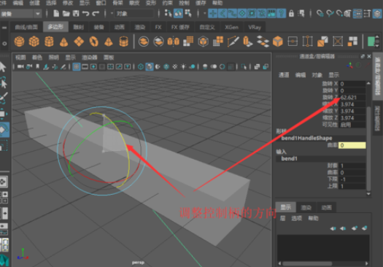Switch to the 多边形 polygon shelf tab
The height and width of the screenshot is (267, 383).
pyautogui.click(x=55, y=27)
